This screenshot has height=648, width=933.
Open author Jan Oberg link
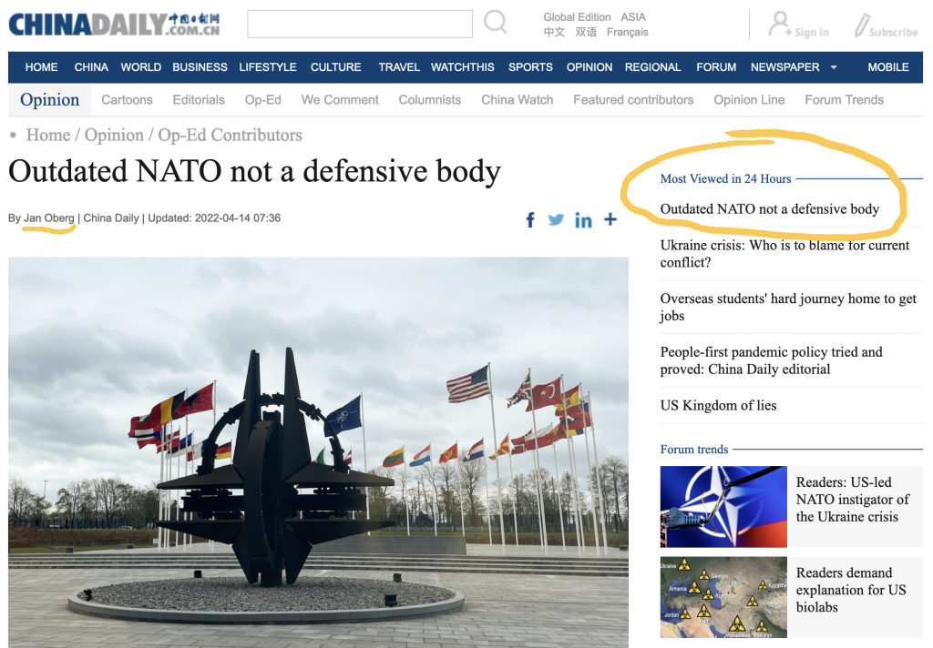49,218
